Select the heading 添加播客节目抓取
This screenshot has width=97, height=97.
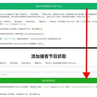tap(49, 56)
